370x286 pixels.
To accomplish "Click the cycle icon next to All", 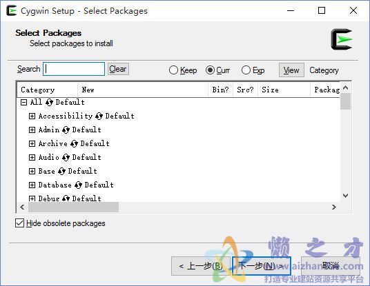I will (49, 102).
